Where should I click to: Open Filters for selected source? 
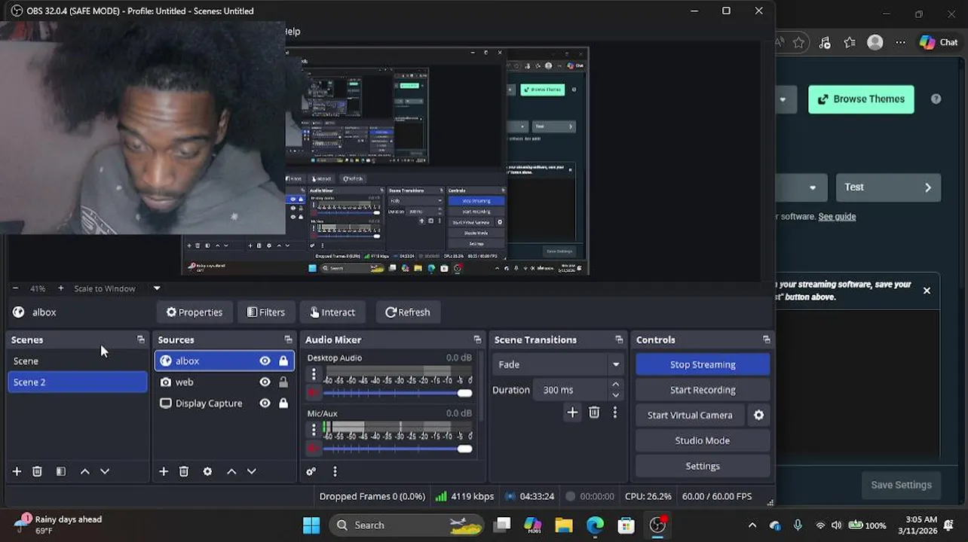pyautogui.click(x=266, y=312)
